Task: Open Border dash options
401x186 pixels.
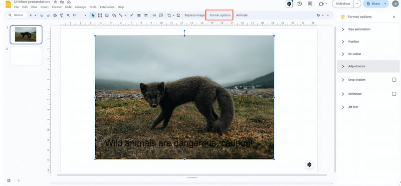Action: pos(146,16)
